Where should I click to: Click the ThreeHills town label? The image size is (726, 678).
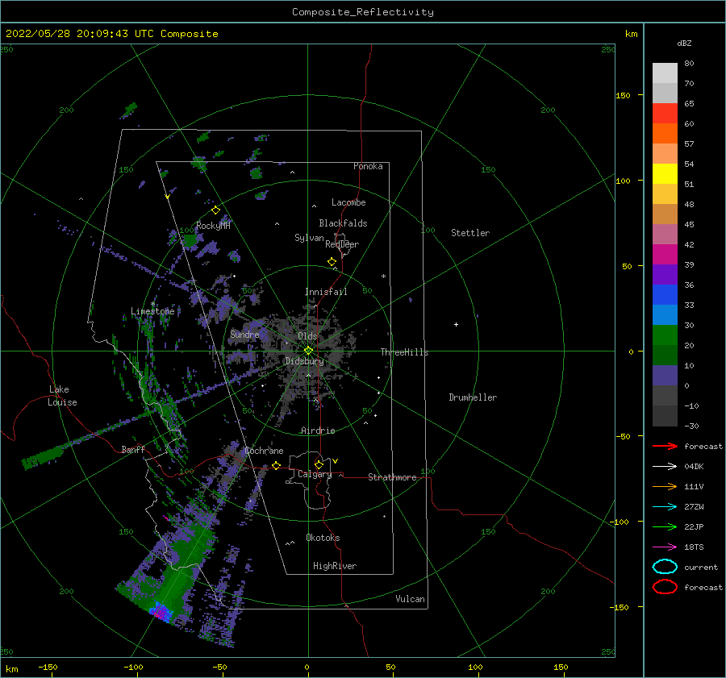click(404, 352)
